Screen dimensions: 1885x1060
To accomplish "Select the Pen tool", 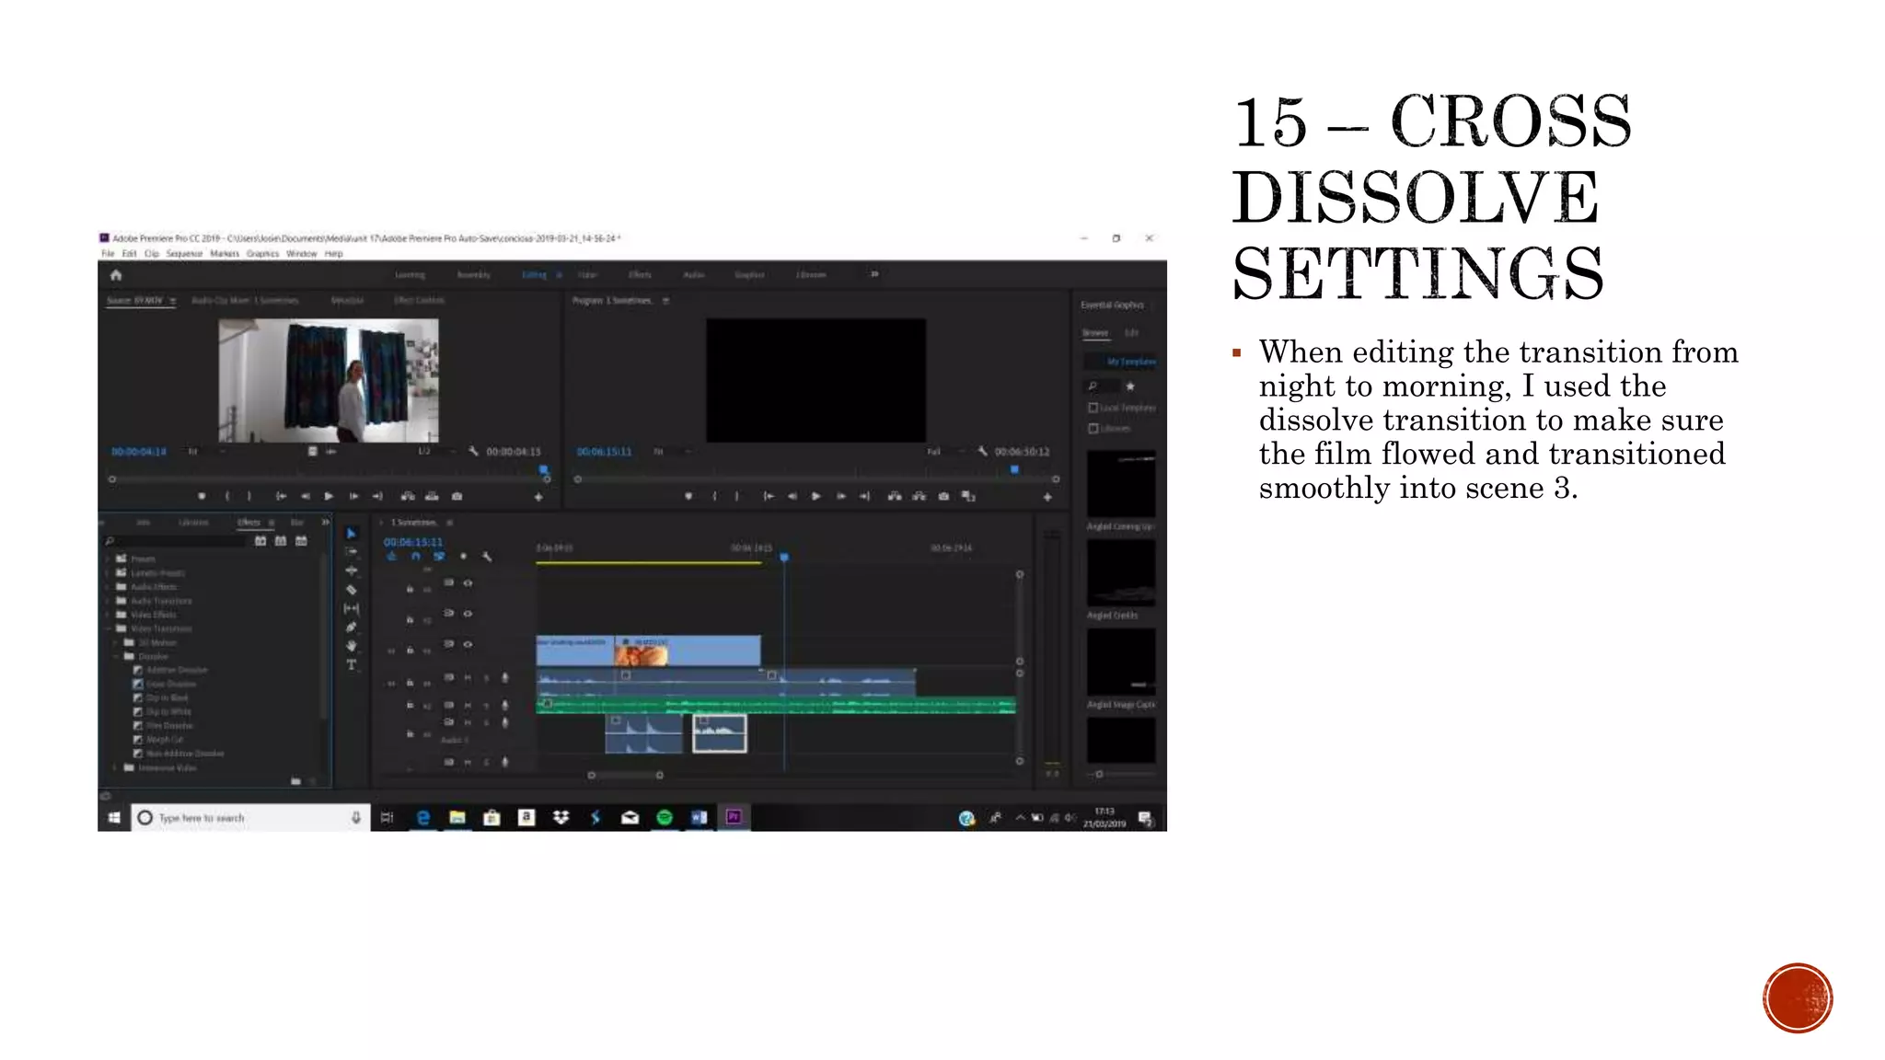I will click(351, 628).
